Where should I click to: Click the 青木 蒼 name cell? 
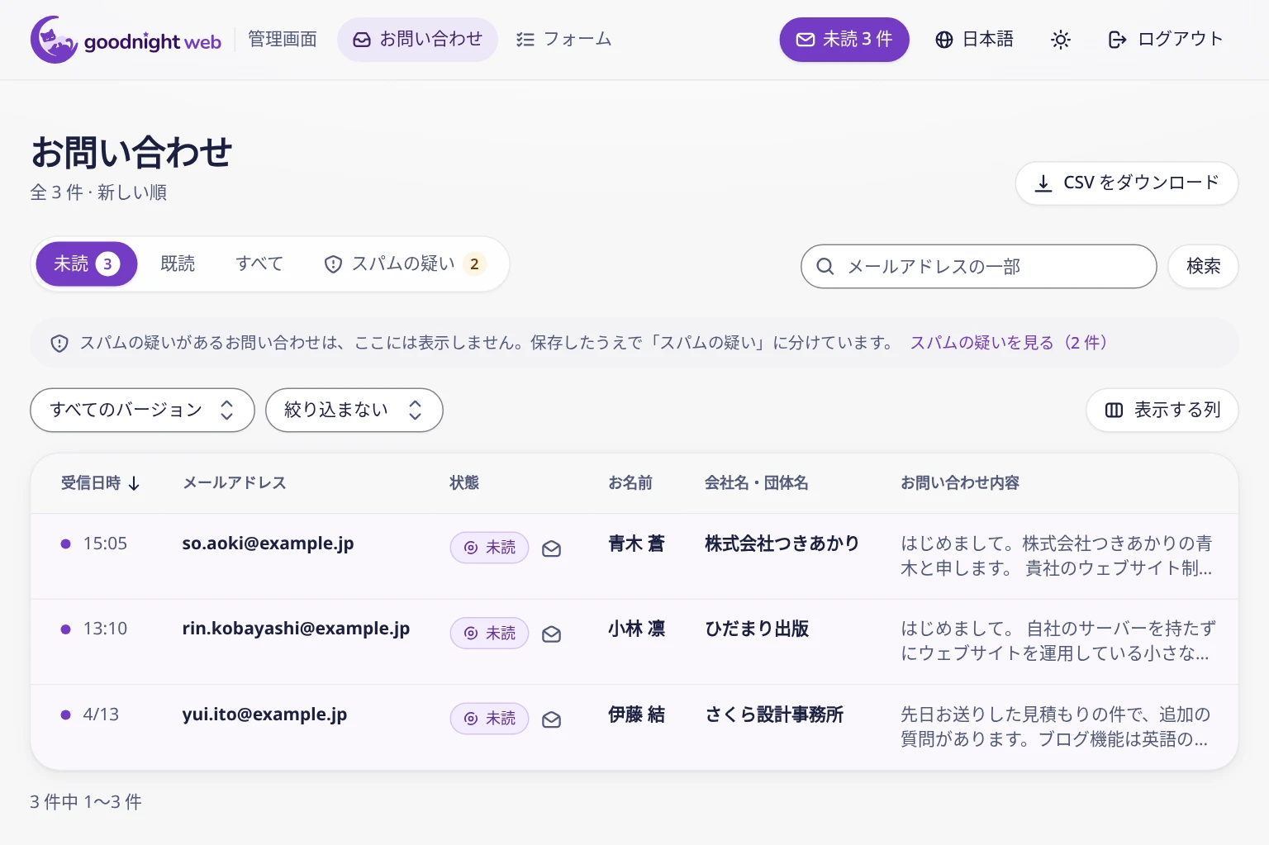pyautogui.click(x=636, y=544)
